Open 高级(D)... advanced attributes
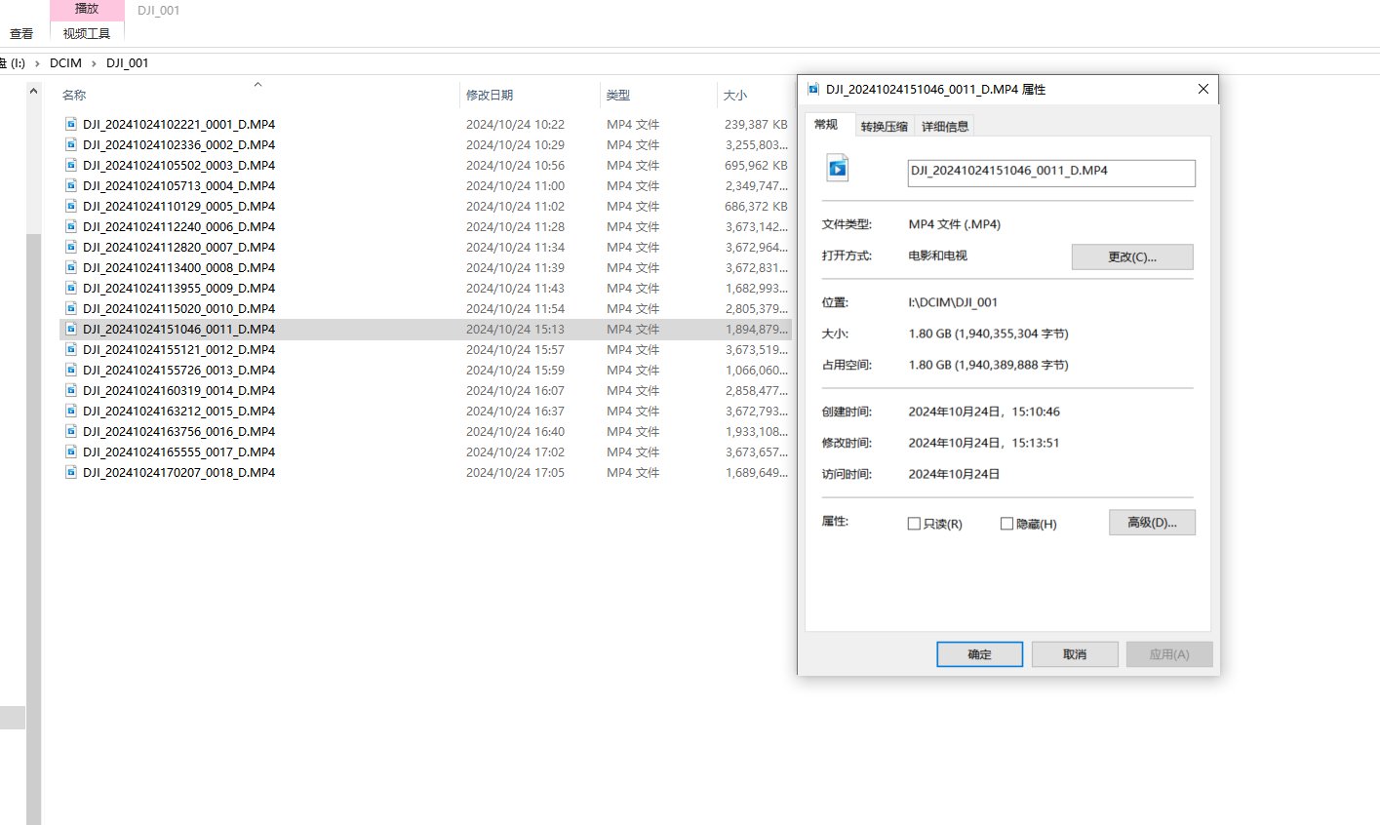 (1152, 522)
